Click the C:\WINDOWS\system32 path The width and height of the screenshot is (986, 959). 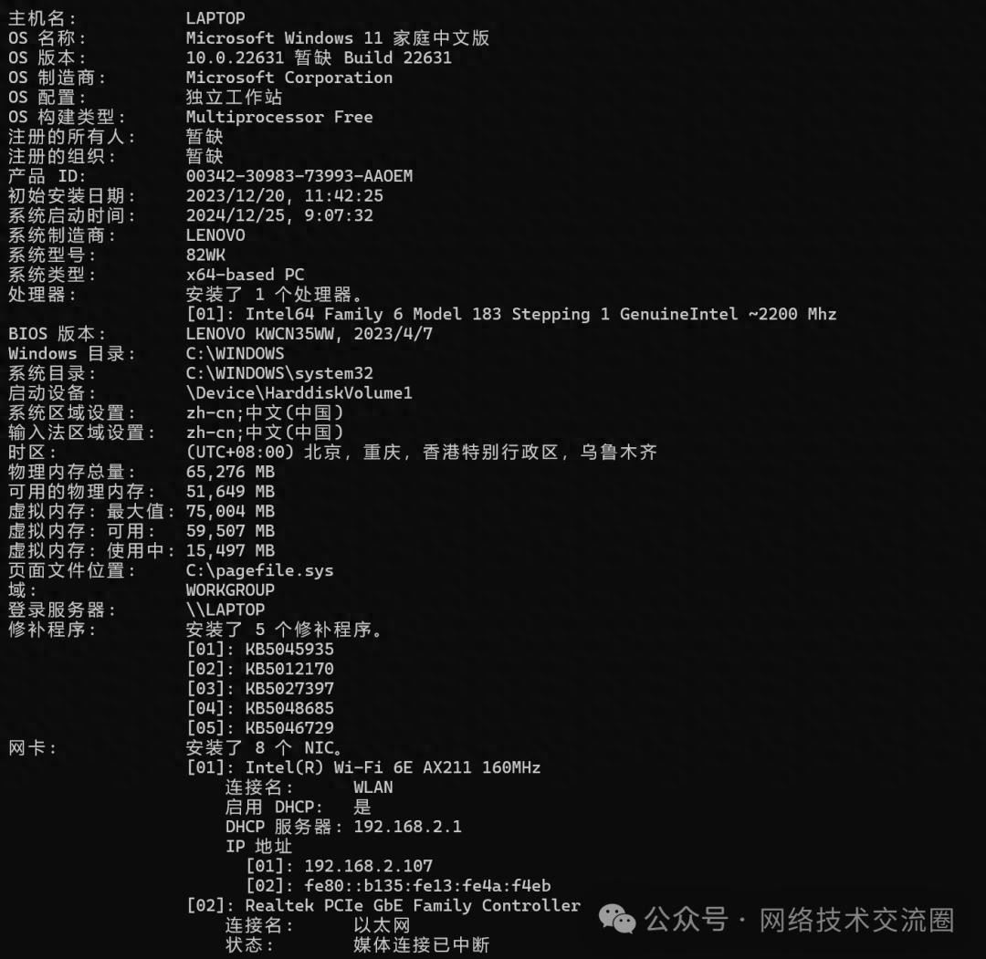point(279,373)
